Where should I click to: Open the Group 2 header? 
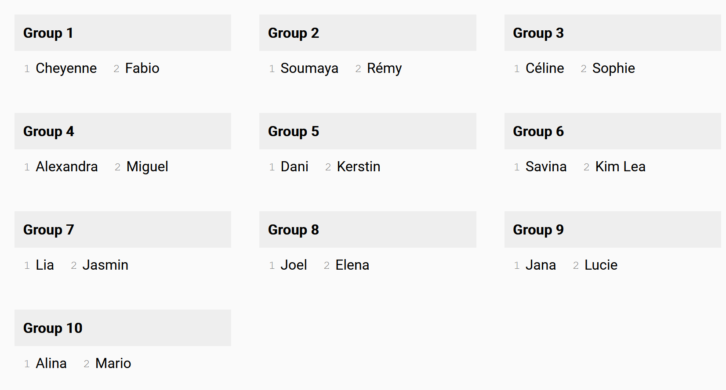pyautogui.click(x=367, y=33)
